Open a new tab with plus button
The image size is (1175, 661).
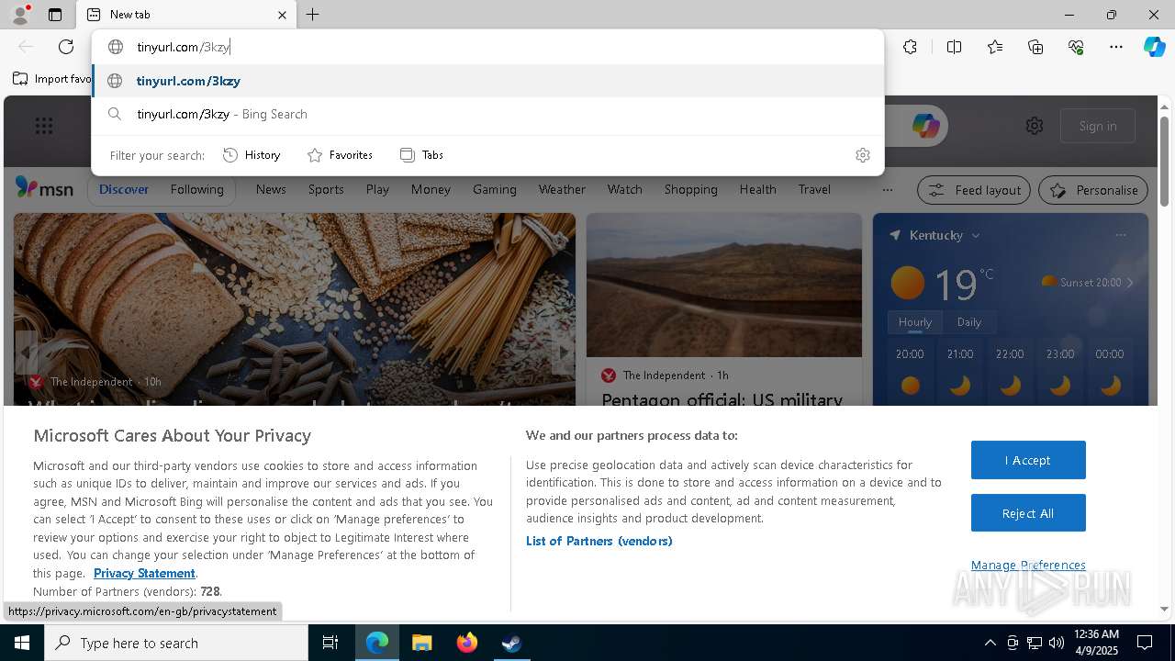[313, 15]
